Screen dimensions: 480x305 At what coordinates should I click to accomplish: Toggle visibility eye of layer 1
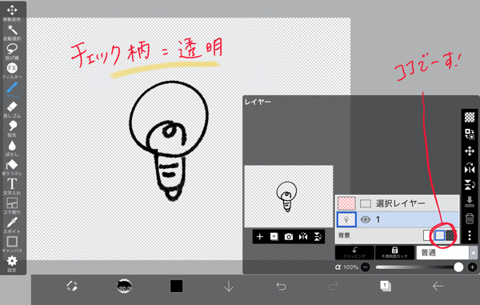point(366,219)
